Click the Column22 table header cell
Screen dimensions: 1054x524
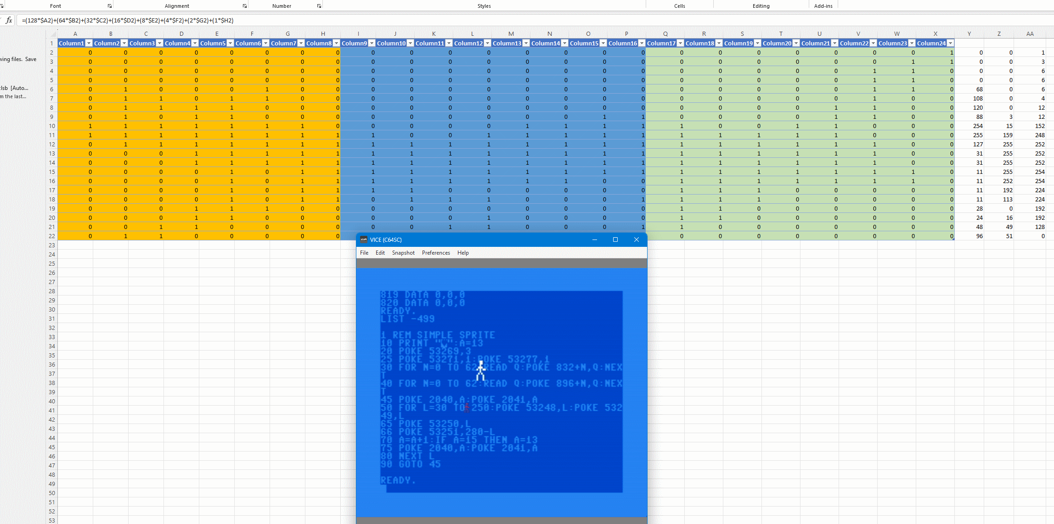[858, 43]
